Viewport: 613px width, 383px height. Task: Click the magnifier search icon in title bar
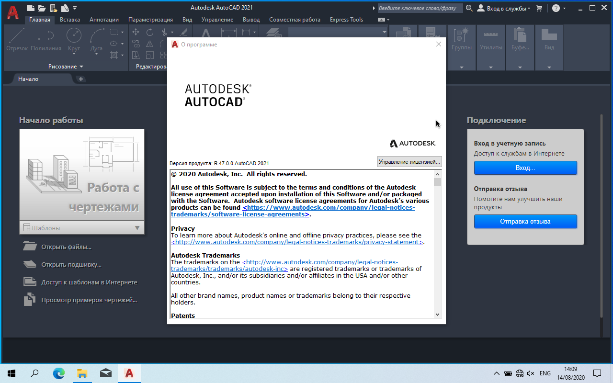[469, 8]
